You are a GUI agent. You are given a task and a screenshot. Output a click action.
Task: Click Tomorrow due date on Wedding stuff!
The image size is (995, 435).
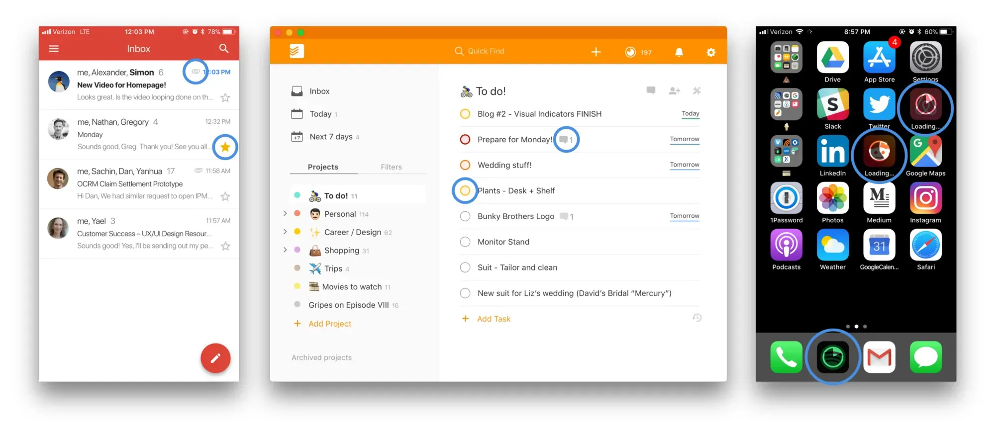click(685, 165)
